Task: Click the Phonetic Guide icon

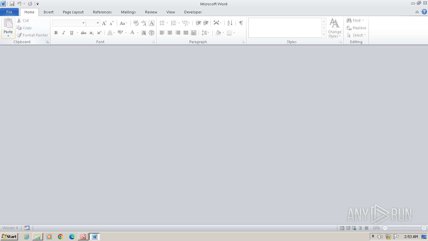Action: (144, 23)
